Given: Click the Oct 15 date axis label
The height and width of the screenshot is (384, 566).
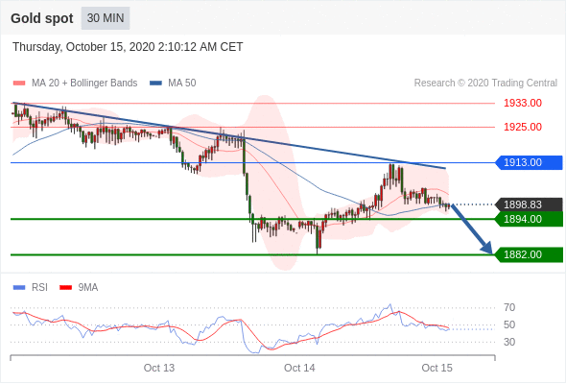Looking at the screenshot, I should point(436,368).
